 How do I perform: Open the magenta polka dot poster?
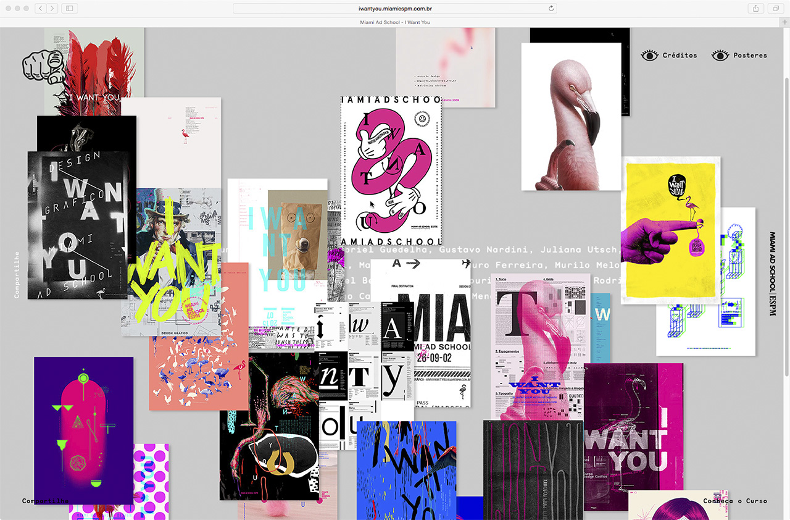pos(151,482)
